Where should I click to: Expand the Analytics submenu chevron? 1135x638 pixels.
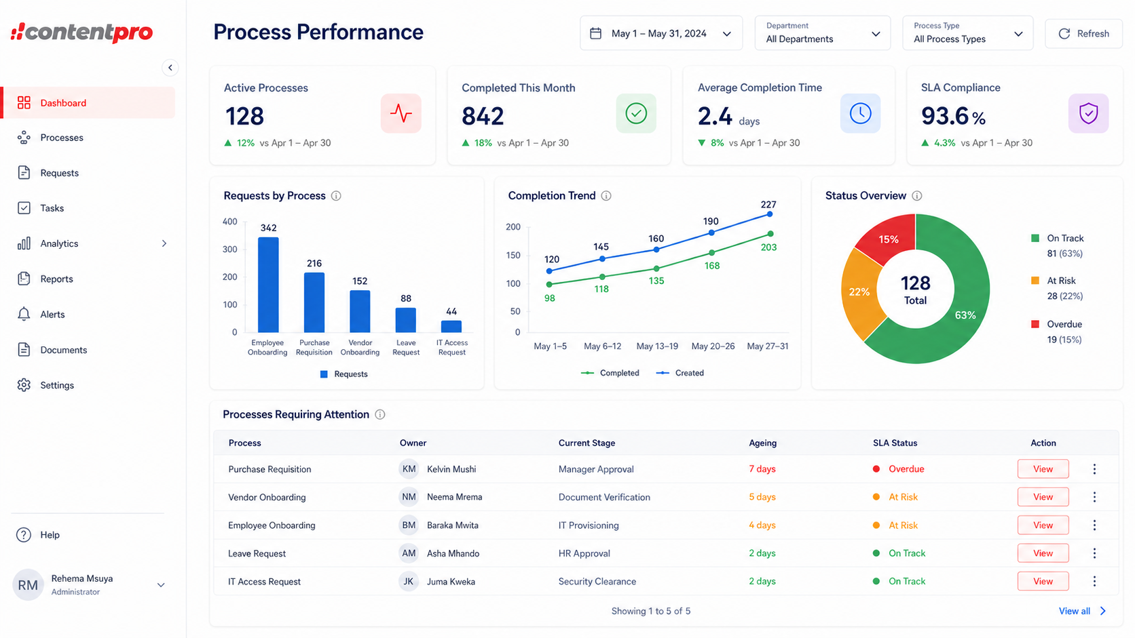click(164, 243)
